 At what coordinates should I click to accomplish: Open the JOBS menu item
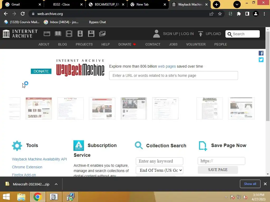[173, 44]
